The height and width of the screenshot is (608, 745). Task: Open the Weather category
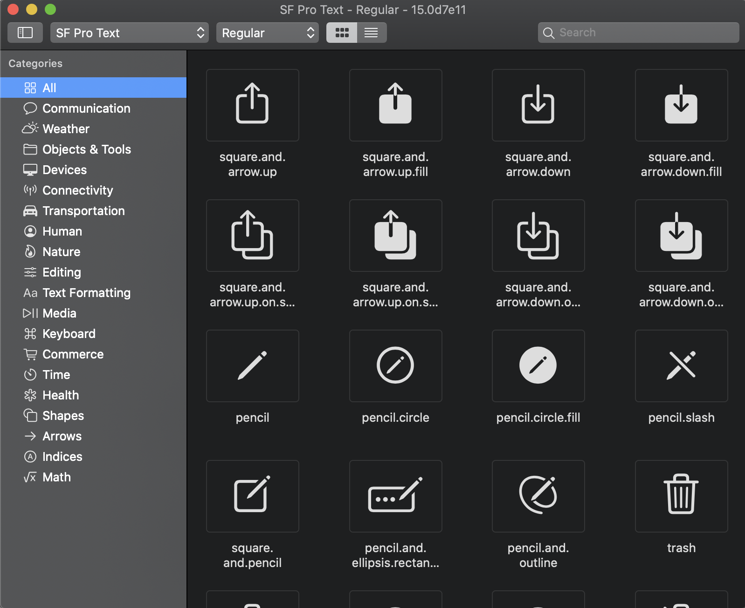93,128
